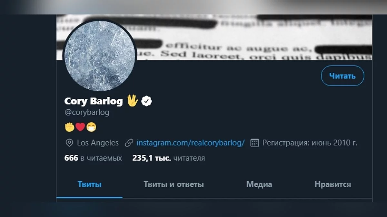
Task: Open the icy round profile picture
Action: pyautogui.click(x=100, y=55)
